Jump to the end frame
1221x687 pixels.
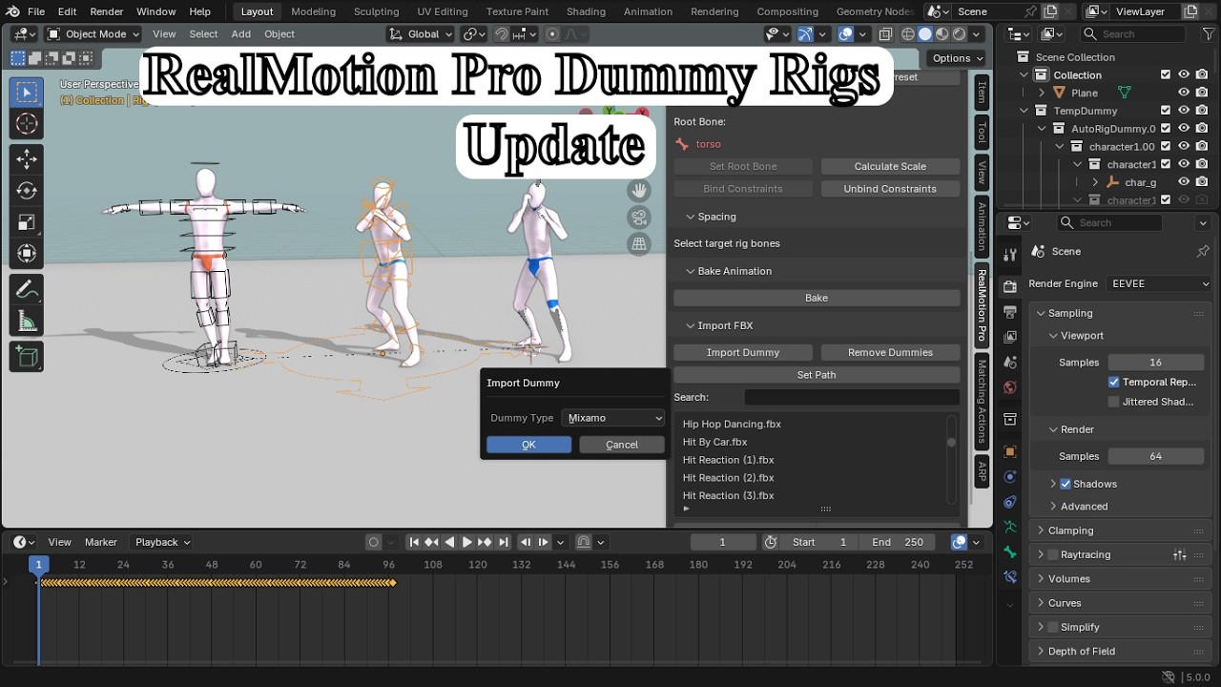504,542
